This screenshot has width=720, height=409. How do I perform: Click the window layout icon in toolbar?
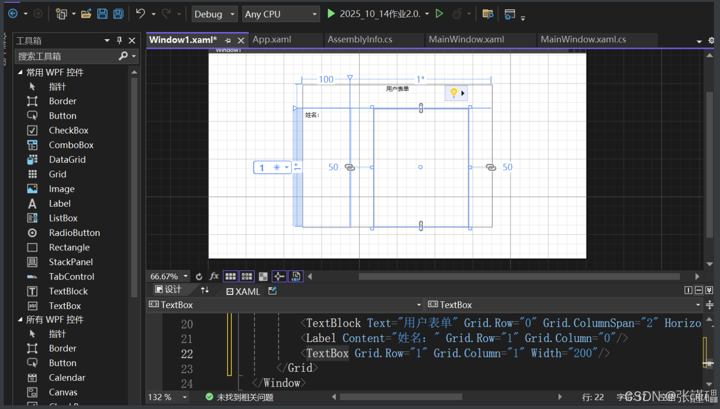click(510, 14)
